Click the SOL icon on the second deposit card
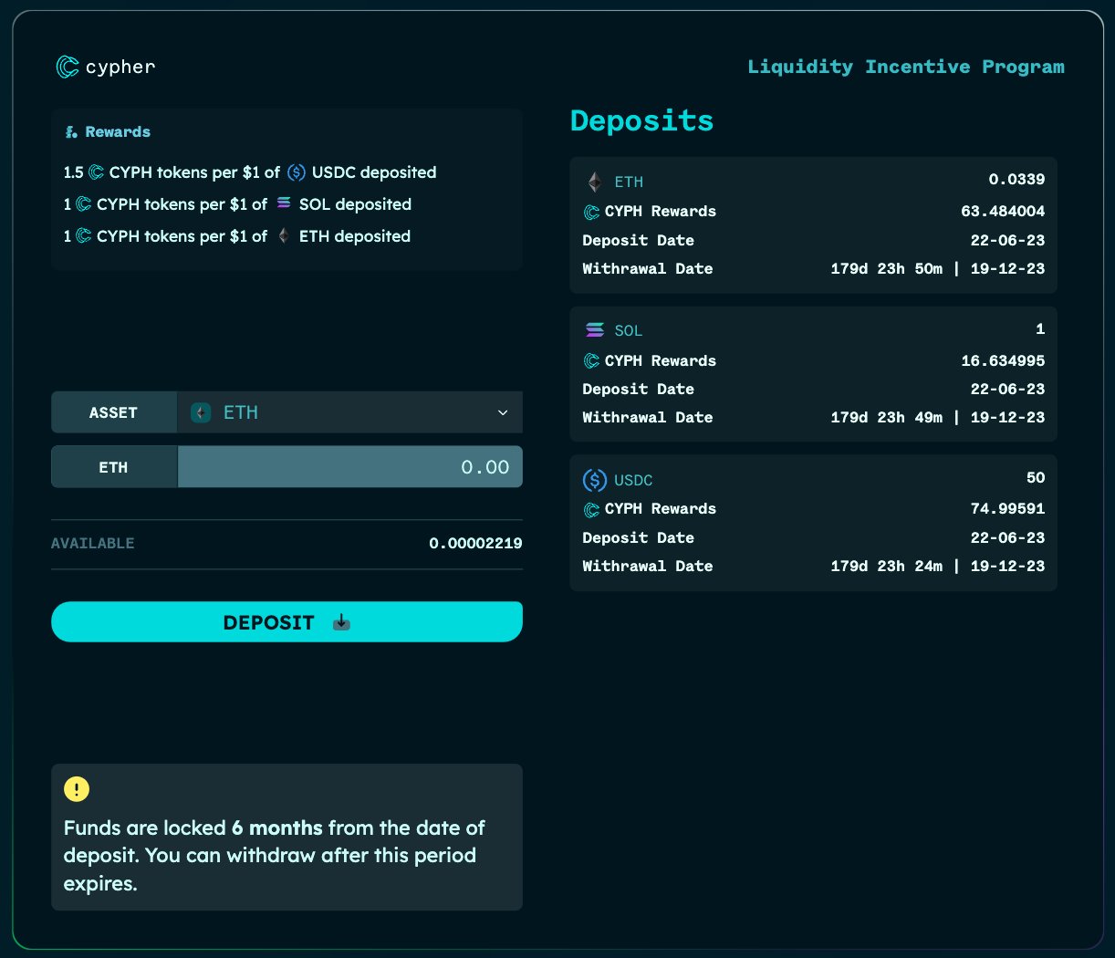This screenshot has height=958, width=1115. 595,329
